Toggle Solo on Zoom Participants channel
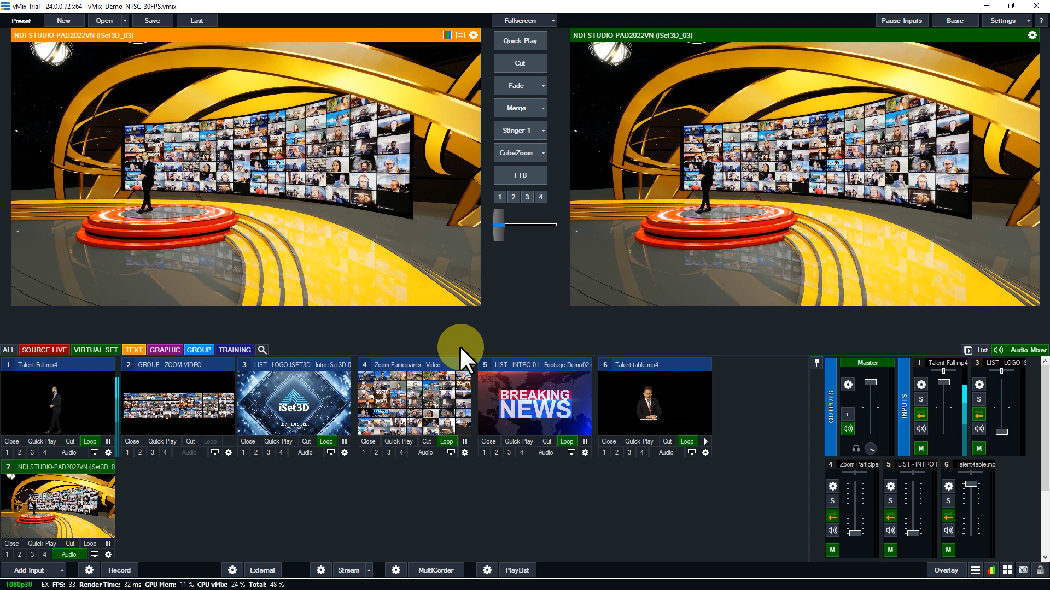Viewport: 1050px width, 590px height. 832,501
